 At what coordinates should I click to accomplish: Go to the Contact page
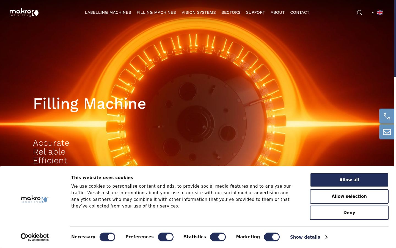point(300,12)
